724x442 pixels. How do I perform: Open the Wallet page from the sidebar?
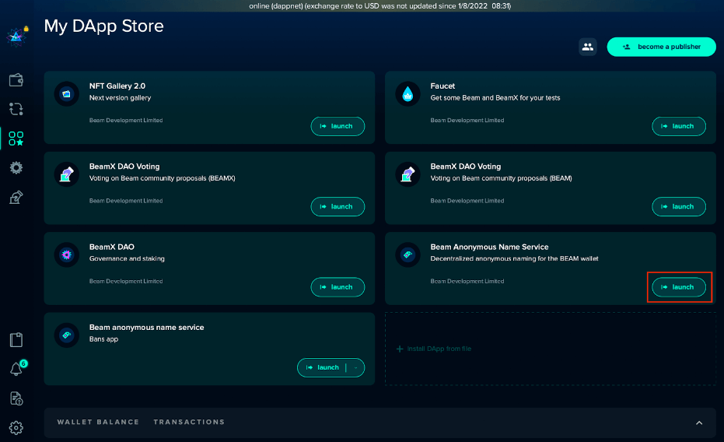tap(16, 80)
